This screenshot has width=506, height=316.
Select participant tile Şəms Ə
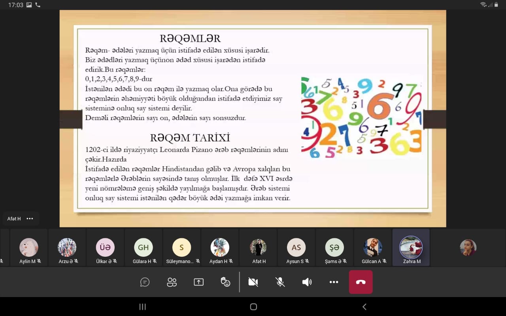coord(334,248)
